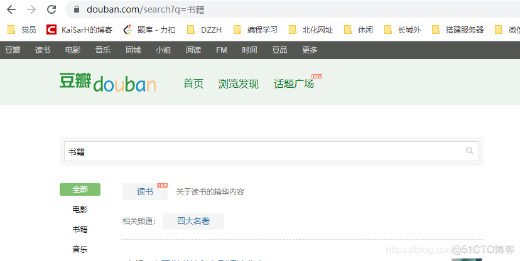Click 豆品 in the top navigation bar
This screenshot has width=520, height=261.
point(279,50)
